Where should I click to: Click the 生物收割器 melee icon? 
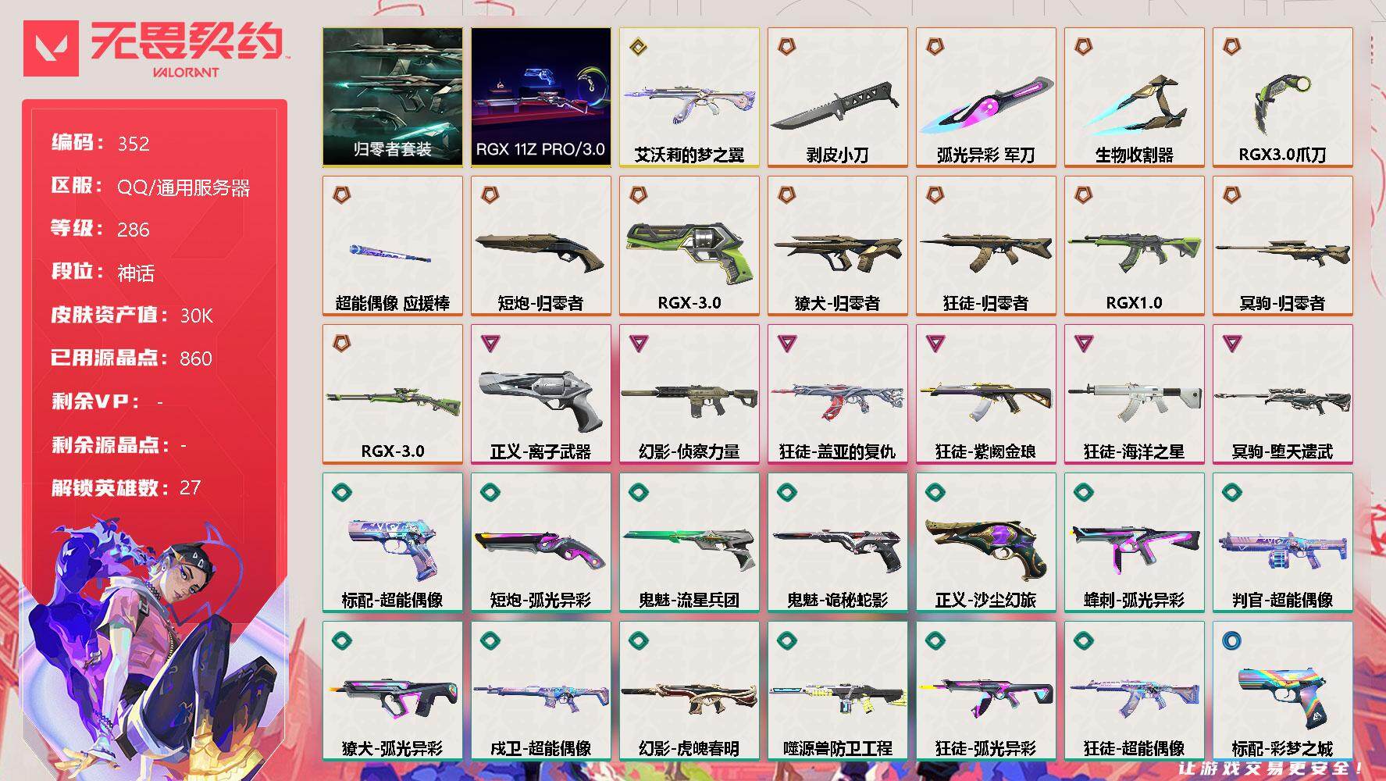1135,97
